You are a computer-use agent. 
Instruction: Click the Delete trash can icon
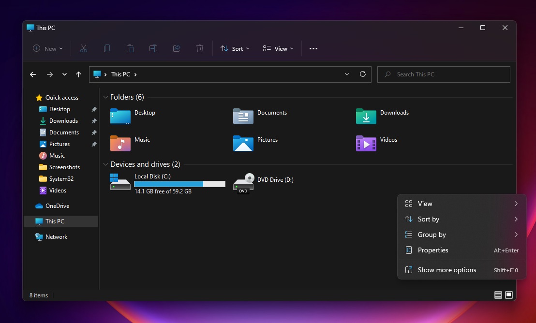[x=200, y=48]
